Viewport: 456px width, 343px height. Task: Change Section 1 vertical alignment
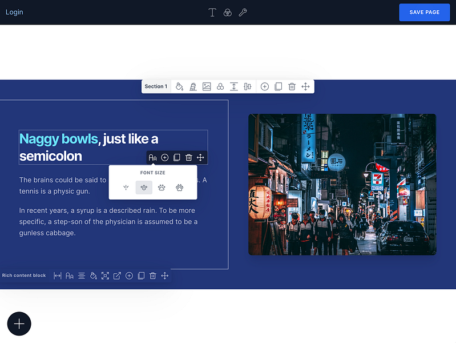248,86
